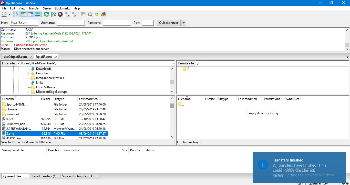Viewport: 350px width, 185px height.
Task: Focus the Password field
Action: click(x=117, y=23)
